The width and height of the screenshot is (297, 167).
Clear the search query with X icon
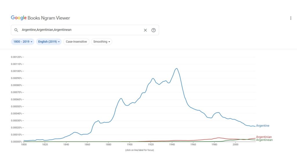point(145,30)
